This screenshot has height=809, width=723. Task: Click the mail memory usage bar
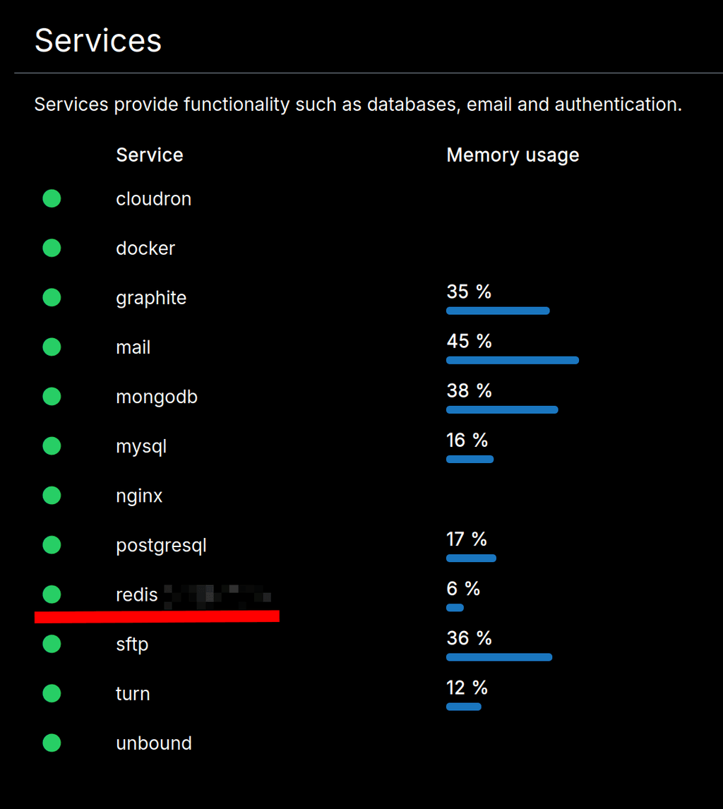tap(512, 360)
